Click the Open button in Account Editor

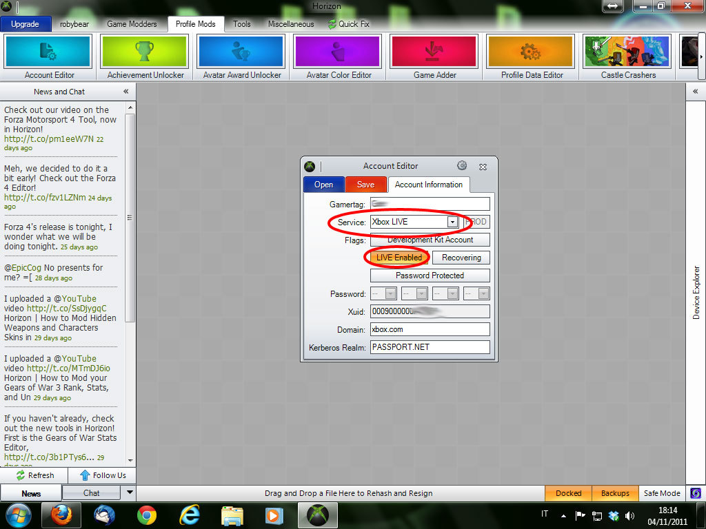pyautogui.click(x=324, y=185)
